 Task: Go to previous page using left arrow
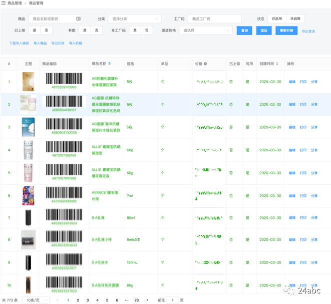(x=57, y=300)
